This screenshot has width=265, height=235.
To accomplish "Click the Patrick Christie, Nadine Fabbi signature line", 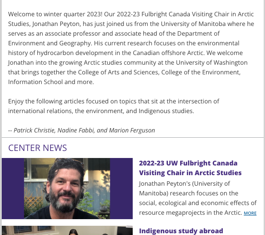I will pyautogui.click(x=81, y=130).
